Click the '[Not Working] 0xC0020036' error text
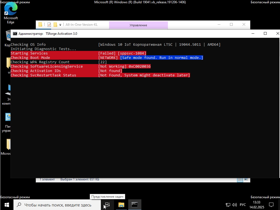 click(124, 66)
